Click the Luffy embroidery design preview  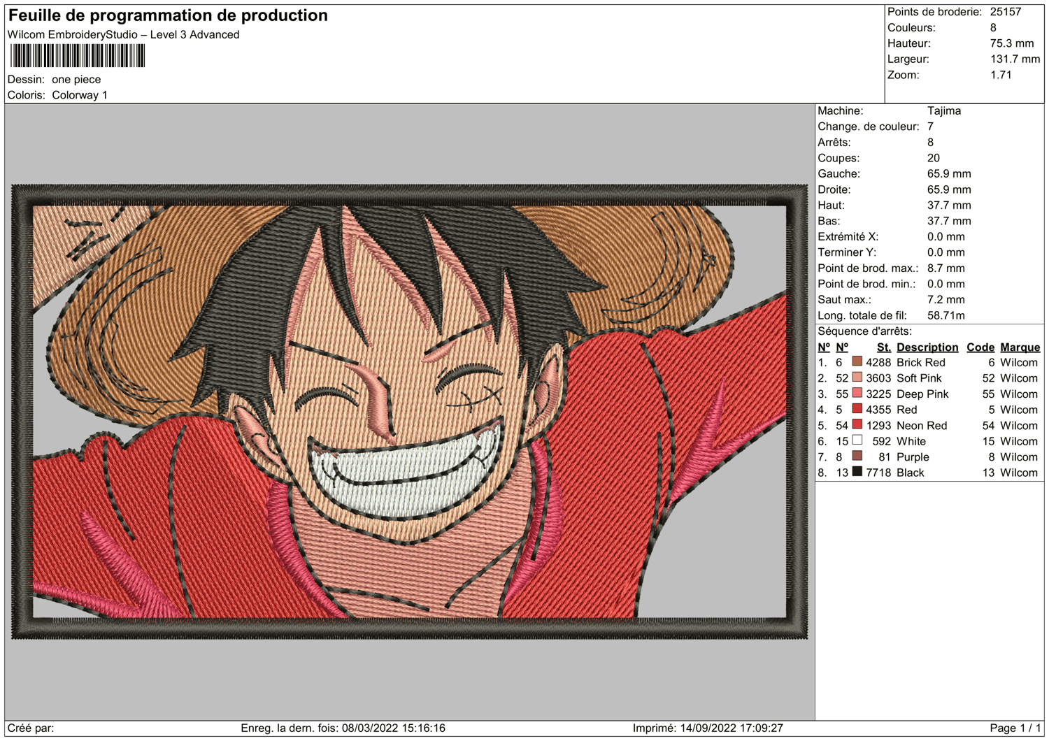click(x=410, y=412)
